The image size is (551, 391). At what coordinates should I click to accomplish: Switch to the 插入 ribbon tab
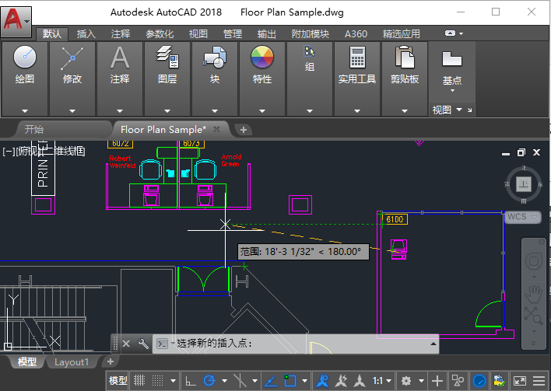point(86,34)
